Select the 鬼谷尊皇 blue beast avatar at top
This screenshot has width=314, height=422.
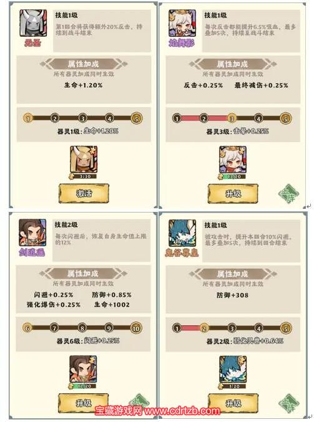pyautogui.click(x=182, y=233)
